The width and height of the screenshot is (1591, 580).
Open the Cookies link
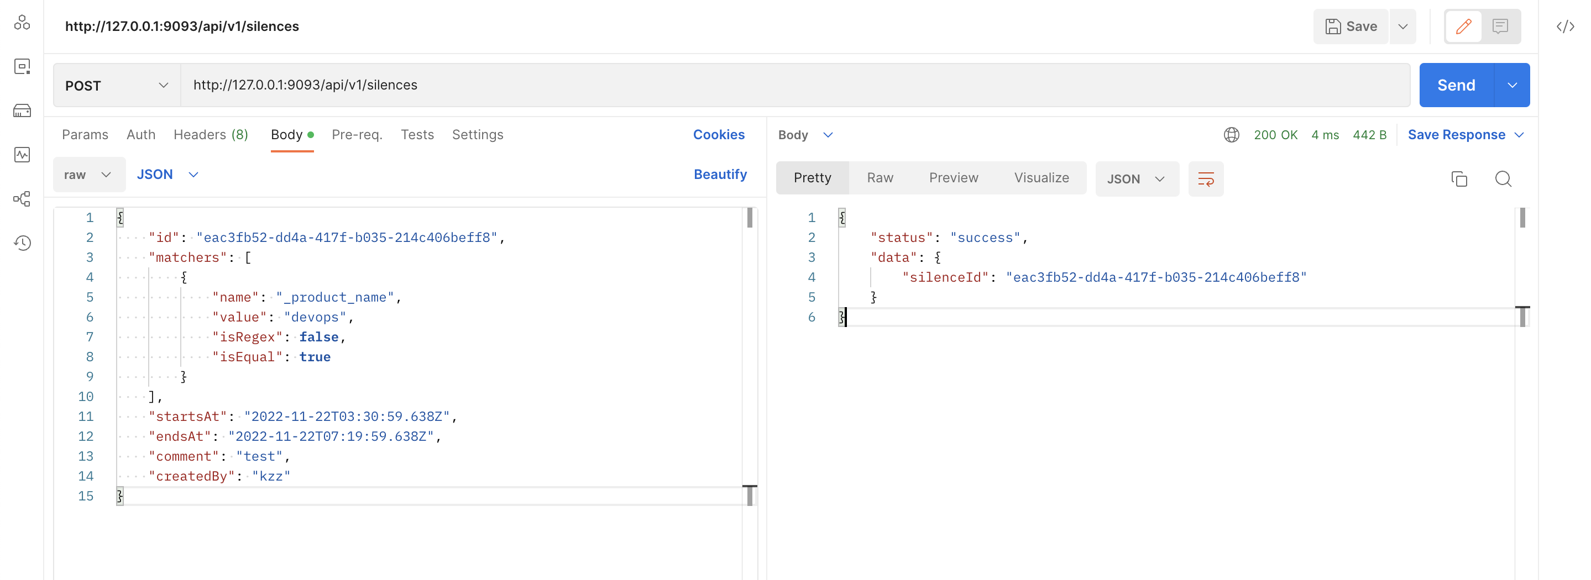pos(718,135)
